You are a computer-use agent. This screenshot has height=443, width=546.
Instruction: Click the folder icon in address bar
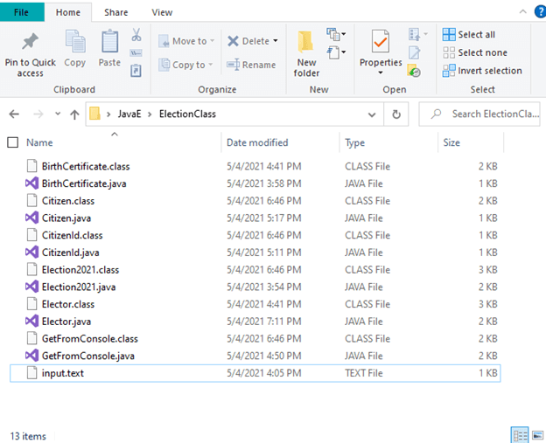coord(94,114)
